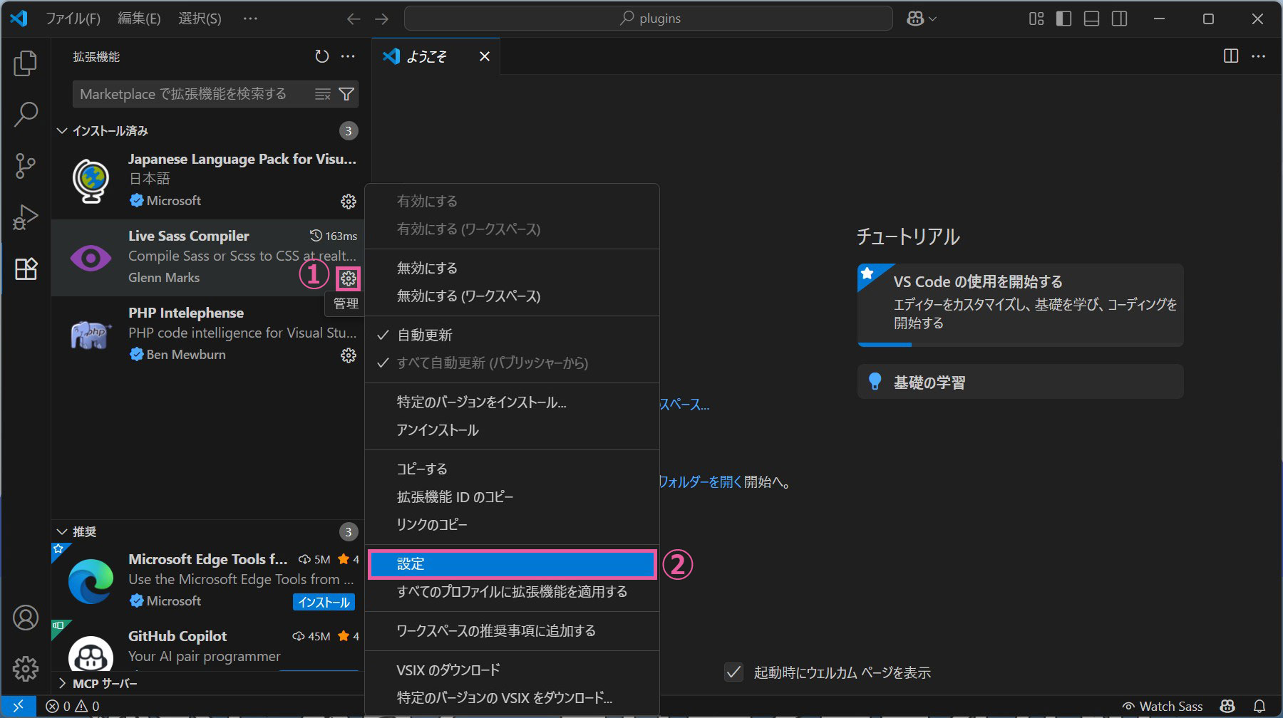Click the plugins command center search box
The width and height of the screenshot is (1283, 718).
tap(648, 19)
